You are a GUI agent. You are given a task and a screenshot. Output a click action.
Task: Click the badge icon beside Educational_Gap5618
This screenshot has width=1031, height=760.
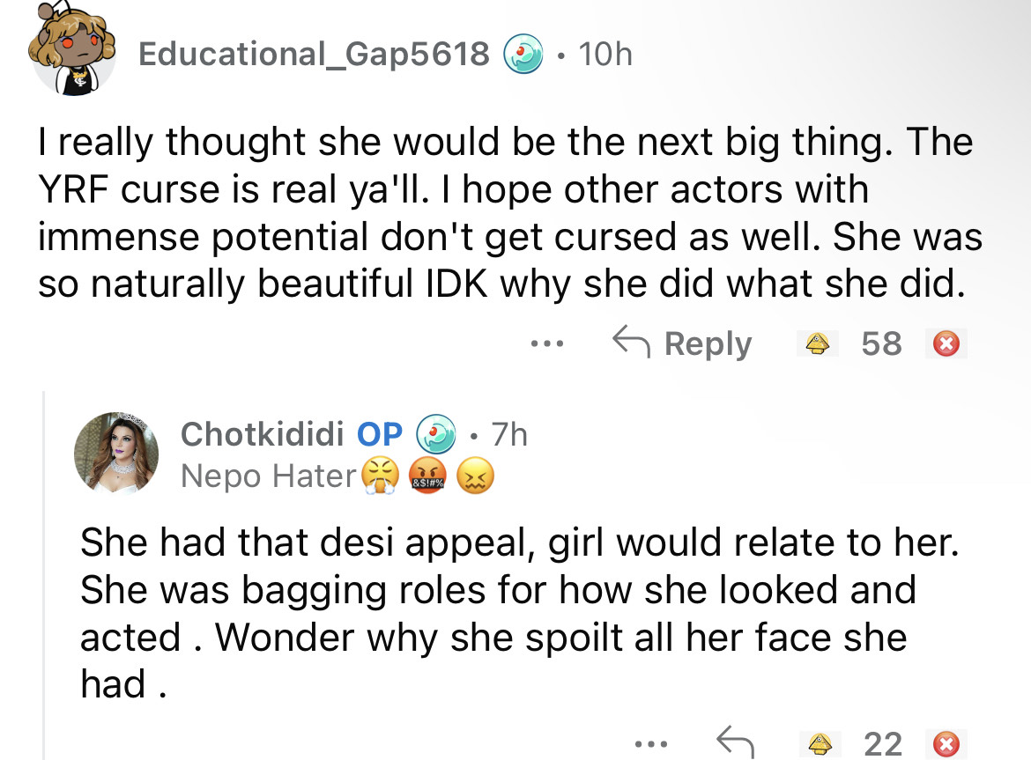click(523, 56)
